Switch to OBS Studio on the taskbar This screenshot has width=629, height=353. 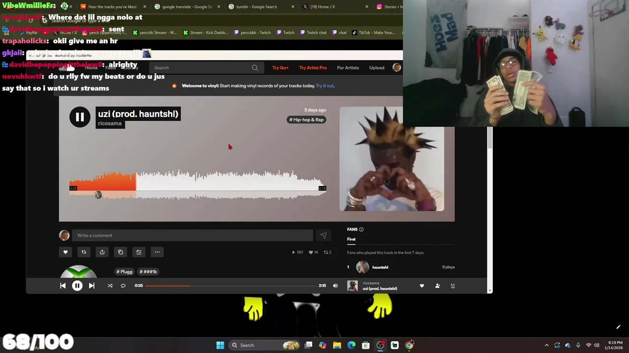click(x=380, y=345)
